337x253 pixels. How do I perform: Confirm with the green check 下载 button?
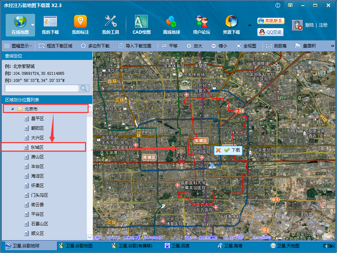[x=232, y=150]
